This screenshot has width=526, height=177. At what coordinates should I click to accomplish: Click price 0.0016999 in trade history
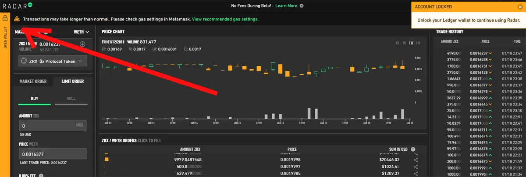click(x=479, y=98)
